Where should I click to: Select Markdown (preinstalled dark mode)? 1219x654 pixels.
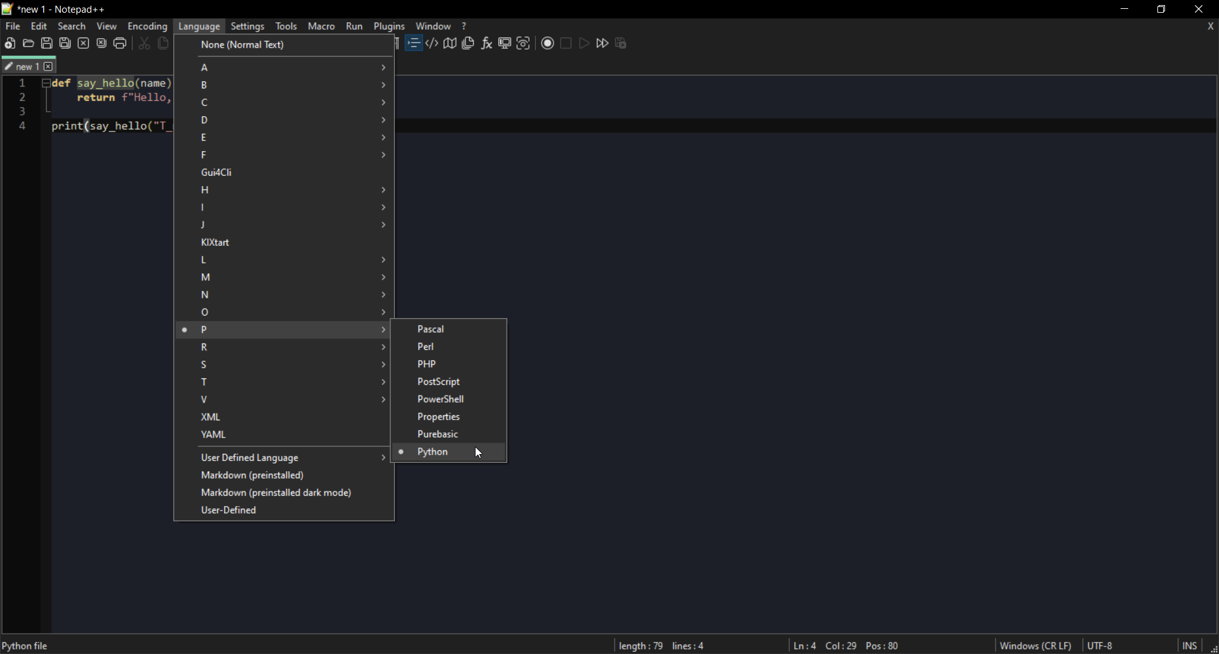click(x=276, y=492)
